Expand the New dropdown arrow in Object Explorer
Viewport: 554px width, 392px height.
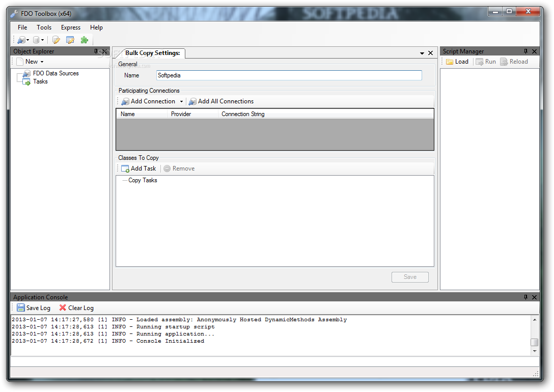pyautogui.click(x=42, y=62)
